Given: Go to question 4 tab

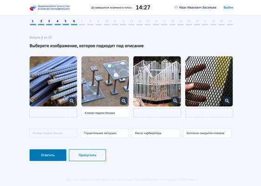Looking at the screenshot, I should [x=57, y=22].
